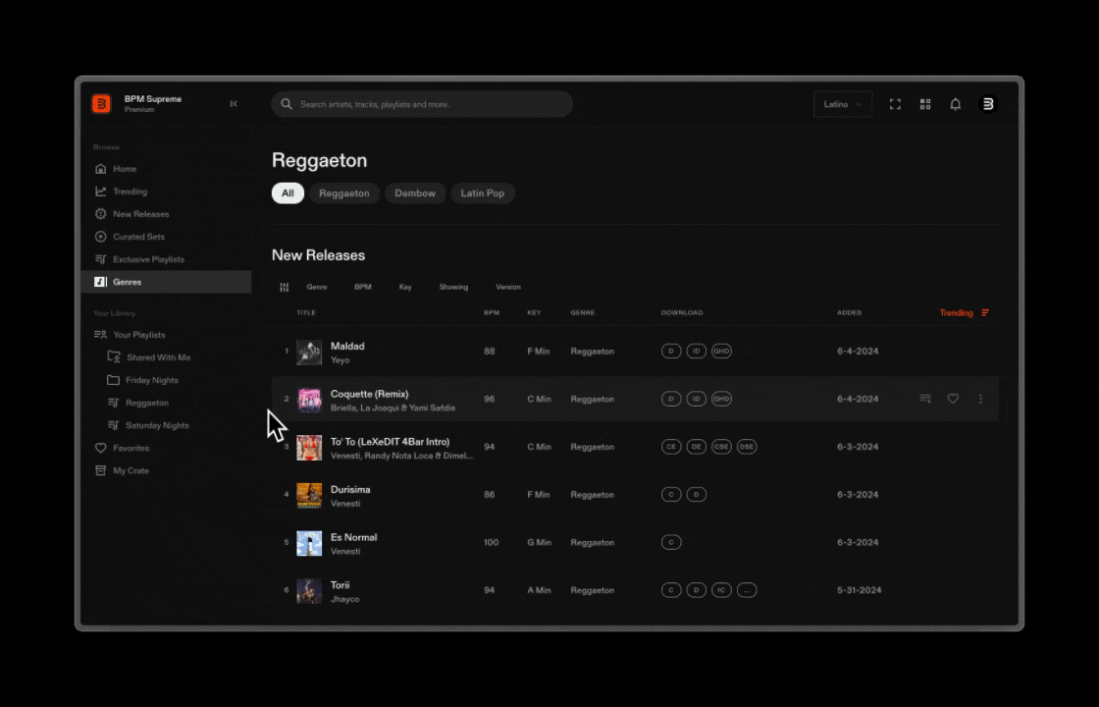The image size is (1099, 707).
Task: Open the Saturday Nights playlist label
Action: point(157,425)
